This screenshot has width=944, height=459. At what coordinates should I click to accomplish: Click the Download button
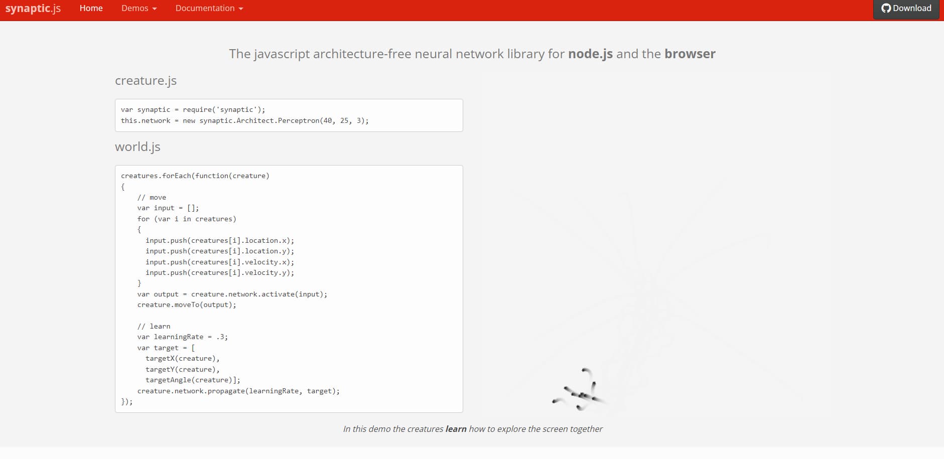(906, 8)
